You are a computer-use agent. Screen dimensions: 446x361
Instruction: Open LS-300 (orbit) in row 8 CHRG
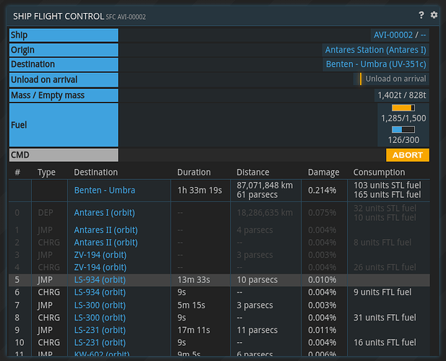click(x=100, y=318)
